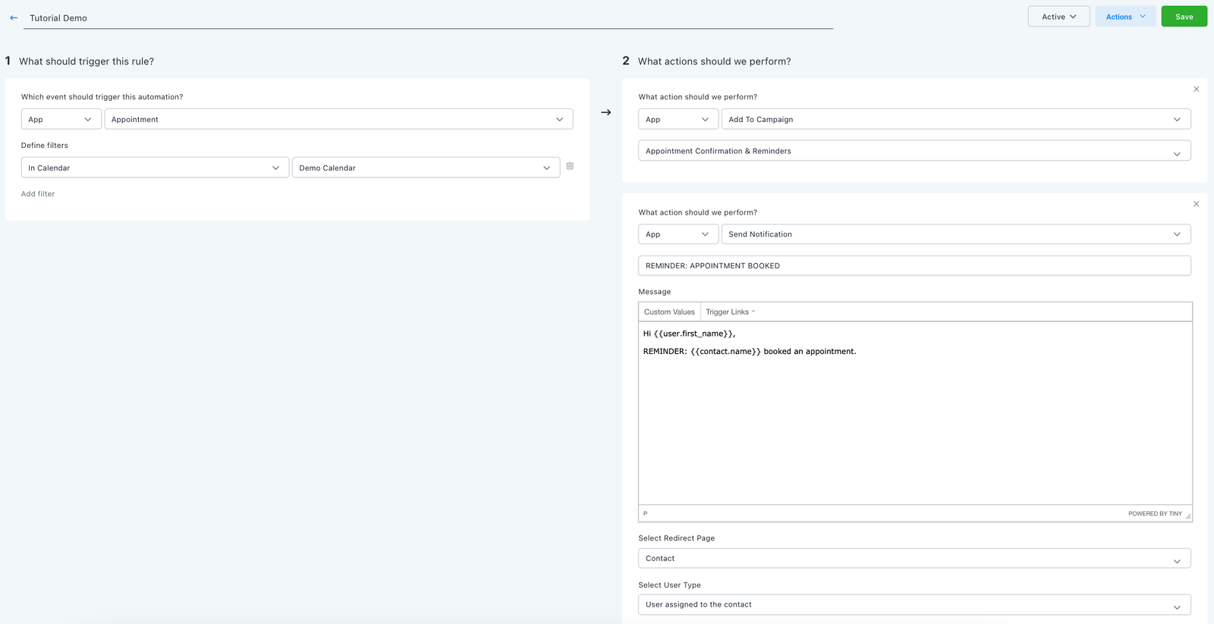Expand the Select Redirect Page dropdown

tap(914, 559)
